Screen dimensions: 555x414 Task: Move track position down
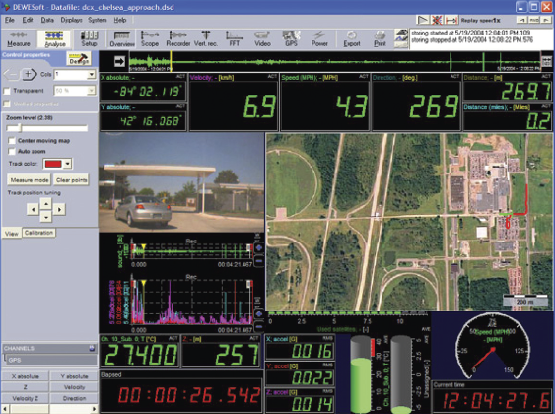click(46, 216)
